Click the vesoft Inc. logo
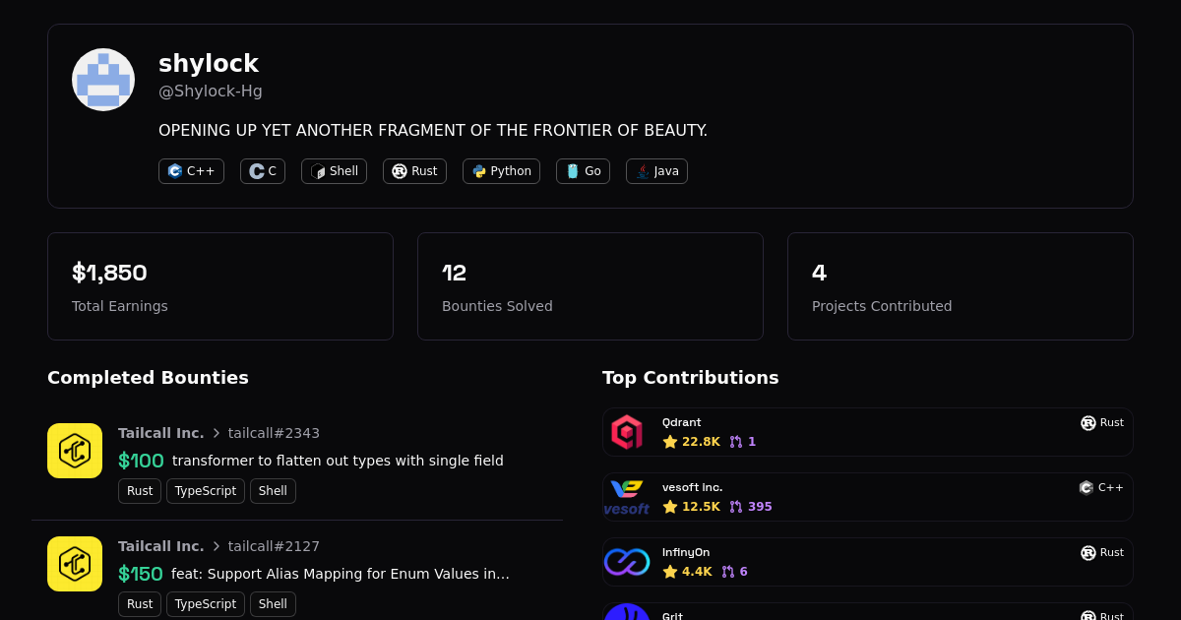Viewport: 1181px width, 620px height. click(x=627, y=497)
